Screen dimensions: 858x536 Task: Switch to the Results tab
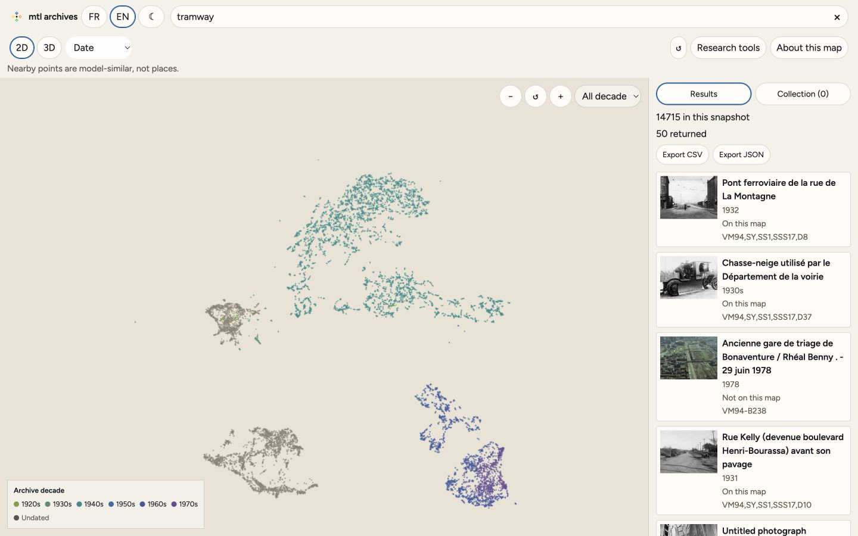coord(704,94)
